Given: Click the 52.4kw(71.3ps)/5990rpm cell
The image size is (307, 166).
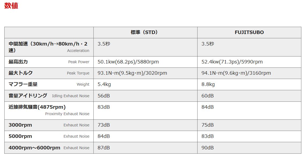Looking at the screenshot, I should [x=249, y=62].
